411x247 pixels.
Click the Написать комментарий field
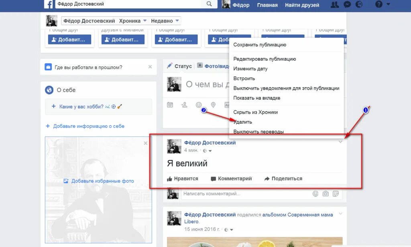tap(246, 194)
